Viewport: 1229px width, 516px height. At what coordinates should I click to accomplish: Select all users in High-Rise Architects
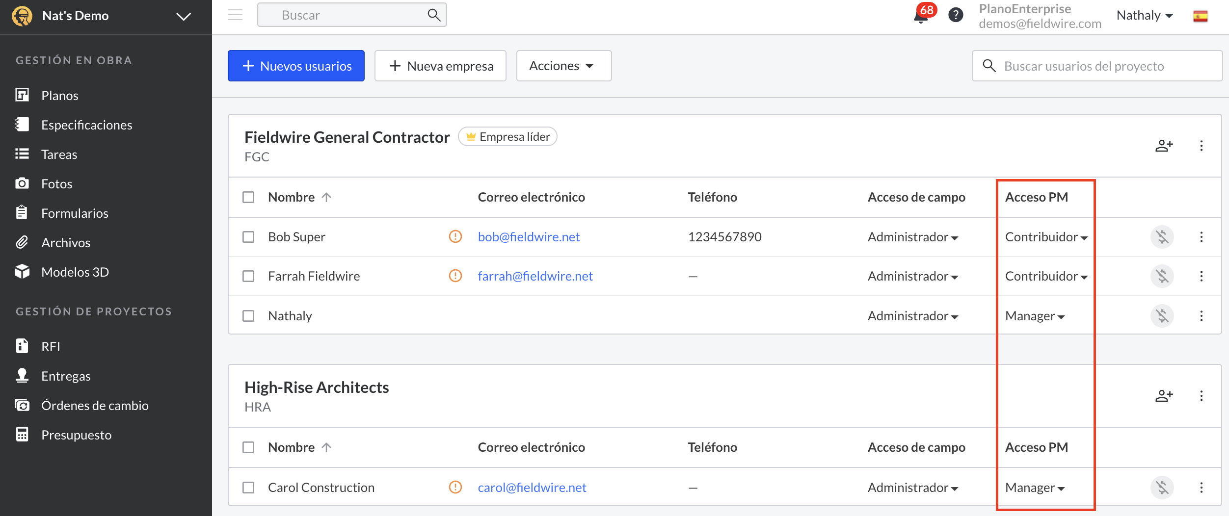pyautogui.click(x=248, y=447)
